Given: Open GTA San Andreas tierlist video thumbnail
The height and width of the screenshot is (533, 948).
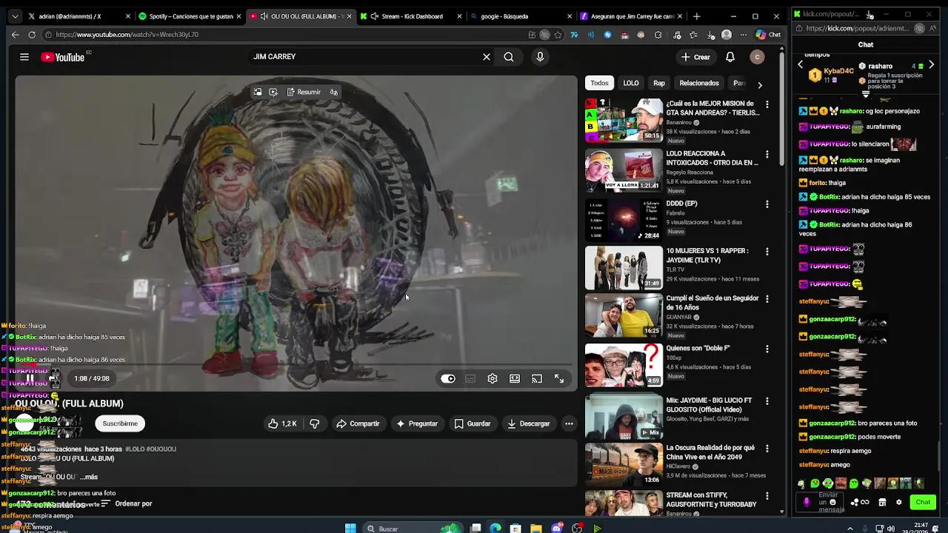Looking at the screenshot, I should click(x=624, y=120).
